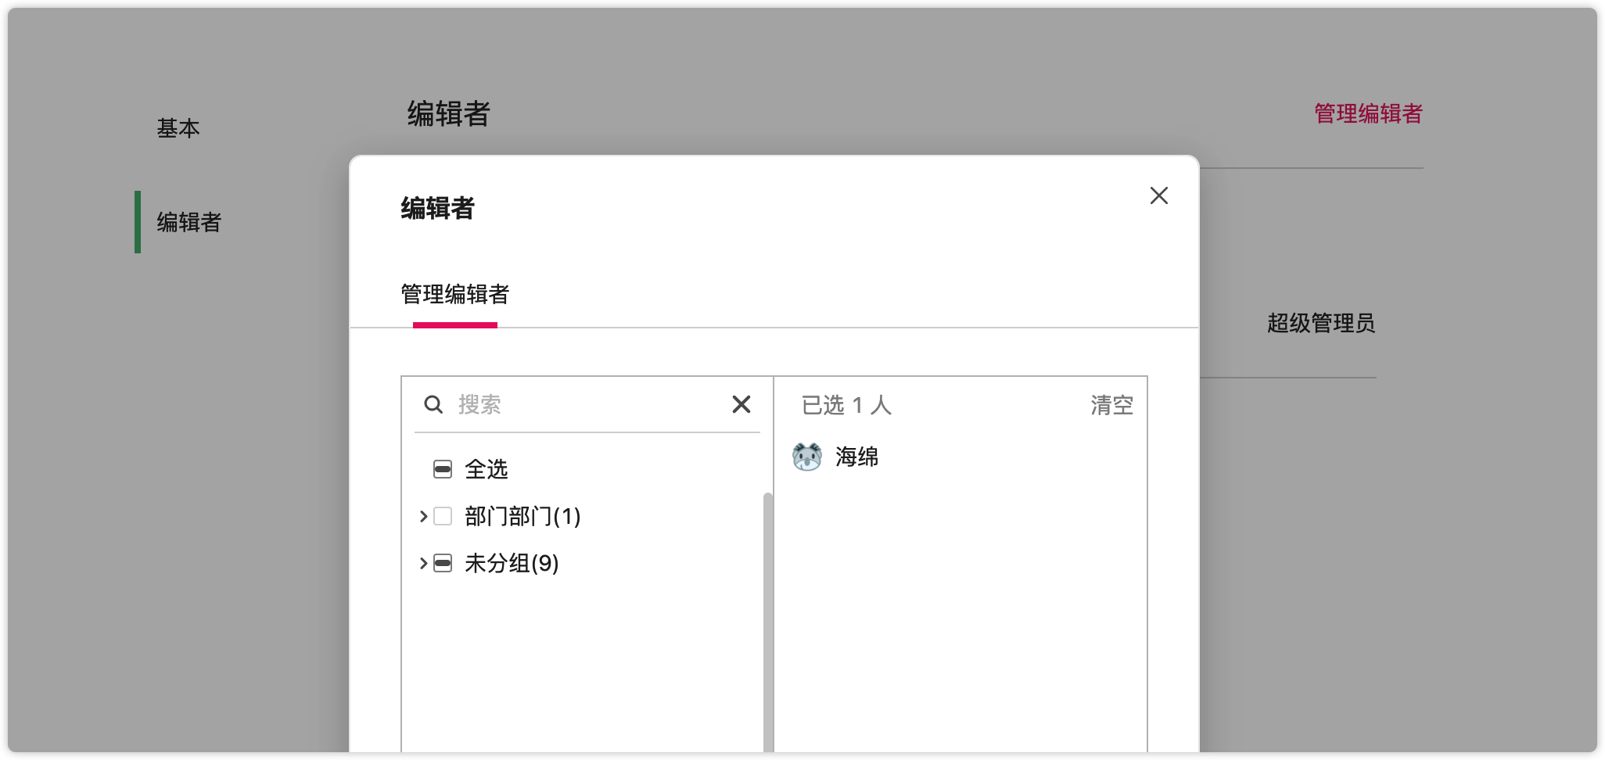Expand the 未分组(9) group arrow
The width and height of the screenshot is (1605, 760).
coord(423,563)
